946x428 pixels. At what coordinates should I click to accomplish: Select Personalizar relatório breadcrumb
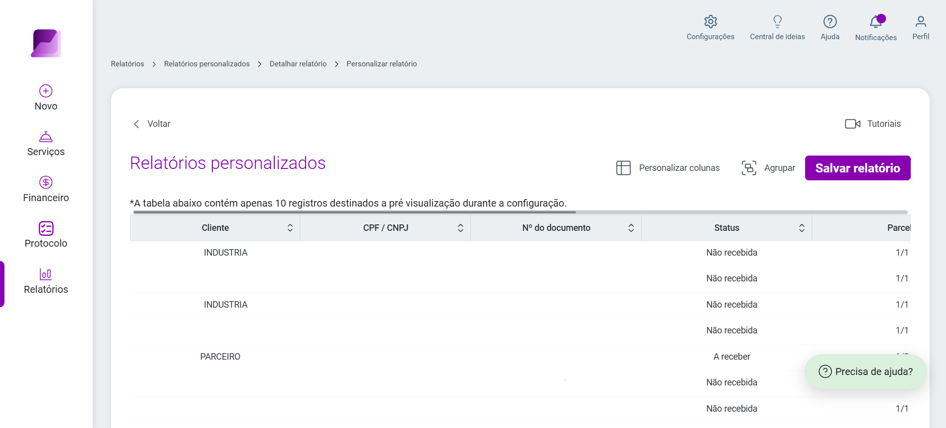(381, 64)
